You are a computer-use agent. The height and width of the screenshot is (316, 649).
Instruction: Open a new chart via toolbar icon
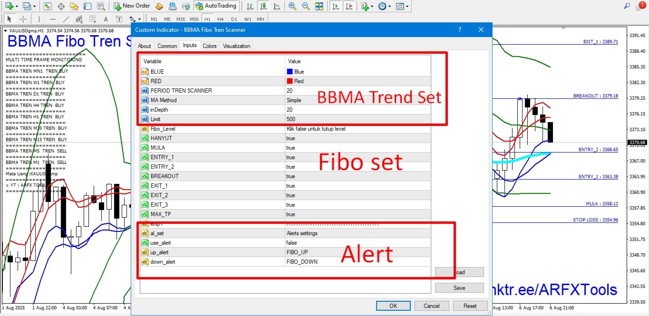tap(9, 6)
